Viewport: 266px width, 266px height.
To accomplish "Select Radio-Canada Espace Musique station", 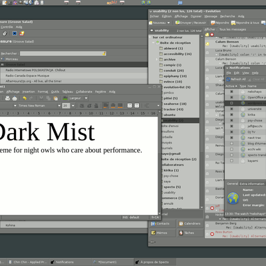I will point(74,76).
